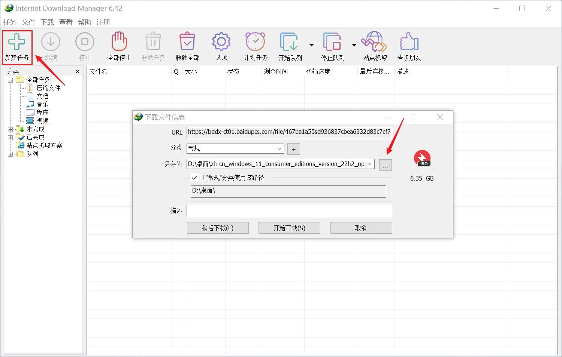
Task: Expand the 已完成 tree node
Action: 10,138
